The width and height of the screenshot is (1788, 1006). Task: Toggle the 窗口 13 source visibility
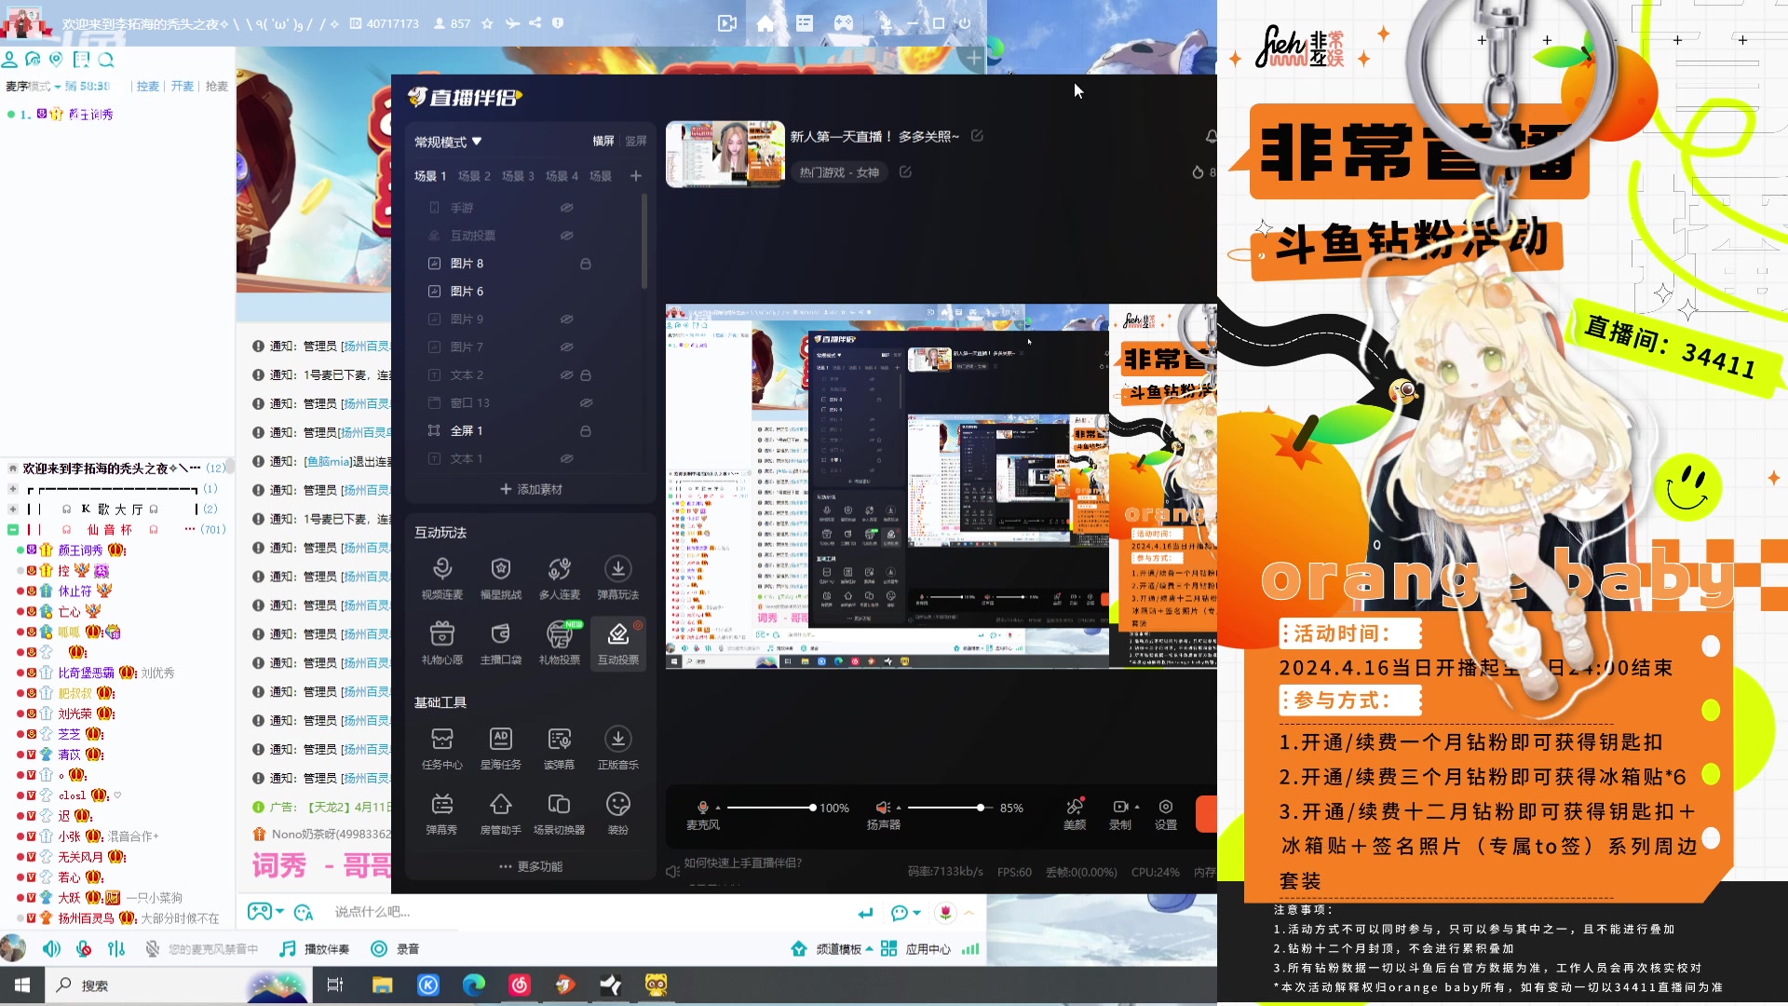[587, 402]
